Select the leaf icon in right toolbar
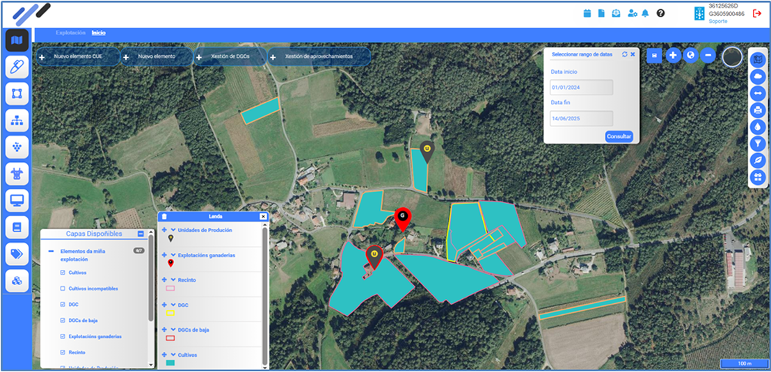771x372 pixels. pyautogui.click(x=758, y=160)
